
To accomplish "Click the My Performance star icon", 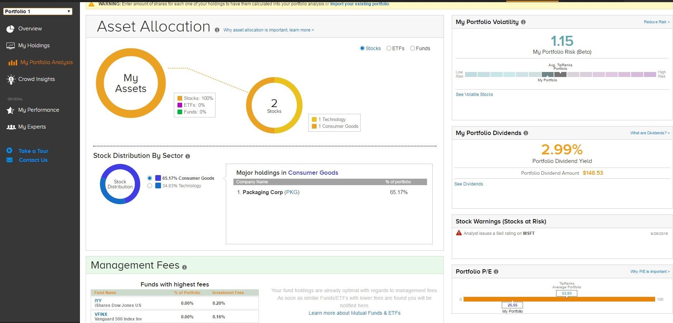I will coord(10,110).
